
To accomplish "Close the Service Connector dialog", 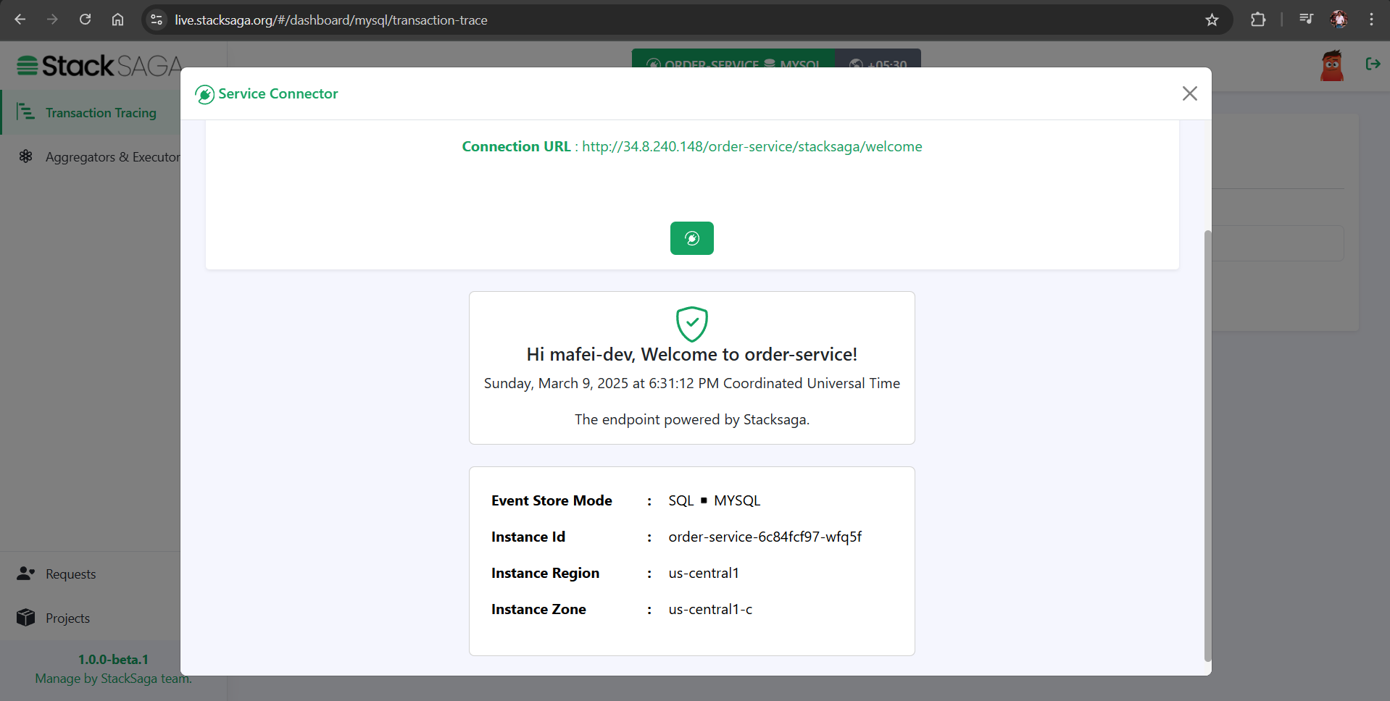I will tap(1189, 93).
